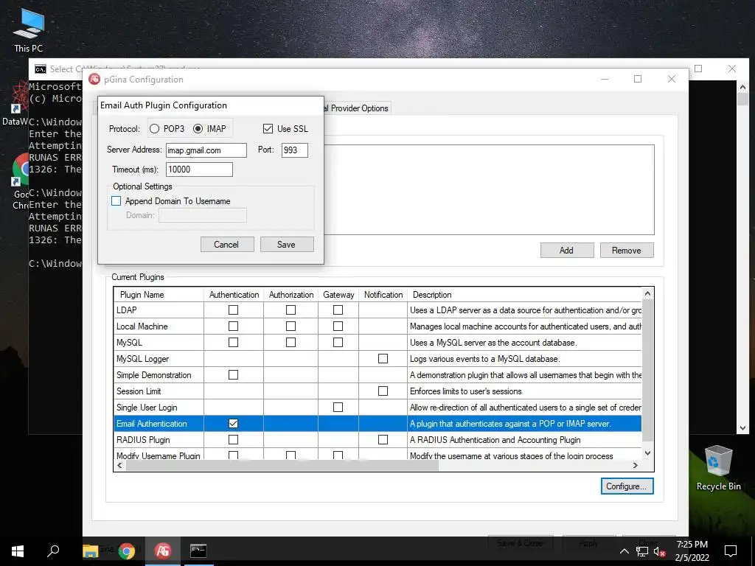
Task: Toggle Single User Login Gateway checkbox
Action: pyautogui.click(x=338, y=407)
